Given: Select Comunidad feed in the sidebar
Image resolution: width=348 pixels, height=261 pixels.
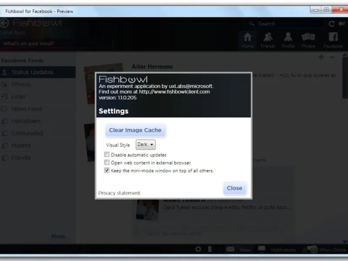Looking at the screenshot, I should 38,133.
